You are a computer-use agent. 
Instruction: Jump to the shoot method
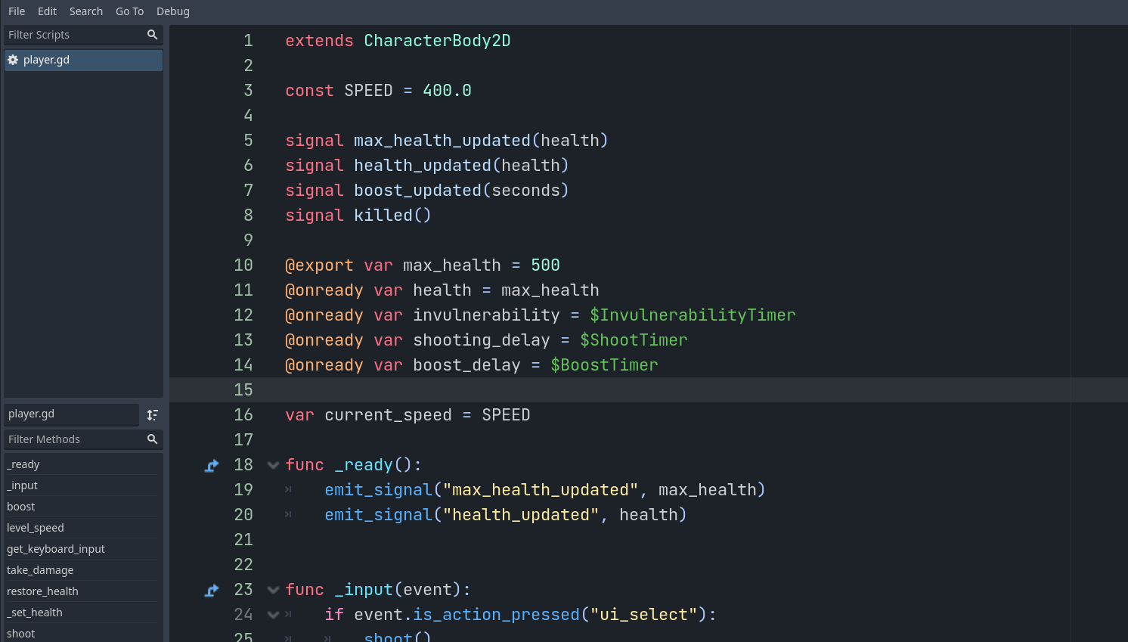[20, 633]
